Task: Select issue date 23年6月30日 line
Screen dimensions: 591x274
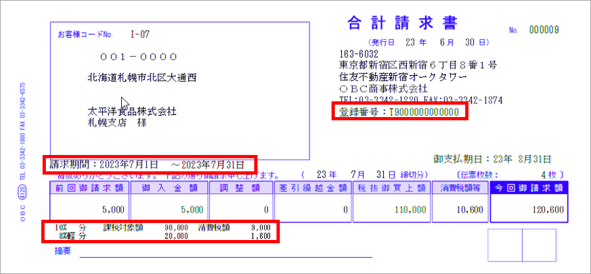Action: (x=429, y=43)
